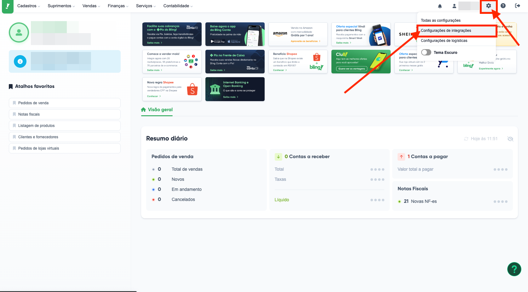Open the help question mark icon in top bar
The width and height of the screenshot is (528, 292).
tap(503, 6)
